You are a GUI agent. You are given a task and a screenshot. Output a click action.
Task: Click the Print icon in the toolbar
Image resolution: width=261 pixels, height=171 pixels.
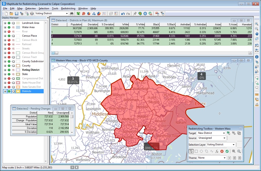(32, 14)
